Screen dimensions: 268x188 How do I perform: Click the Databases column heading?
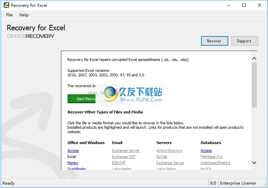211,143
